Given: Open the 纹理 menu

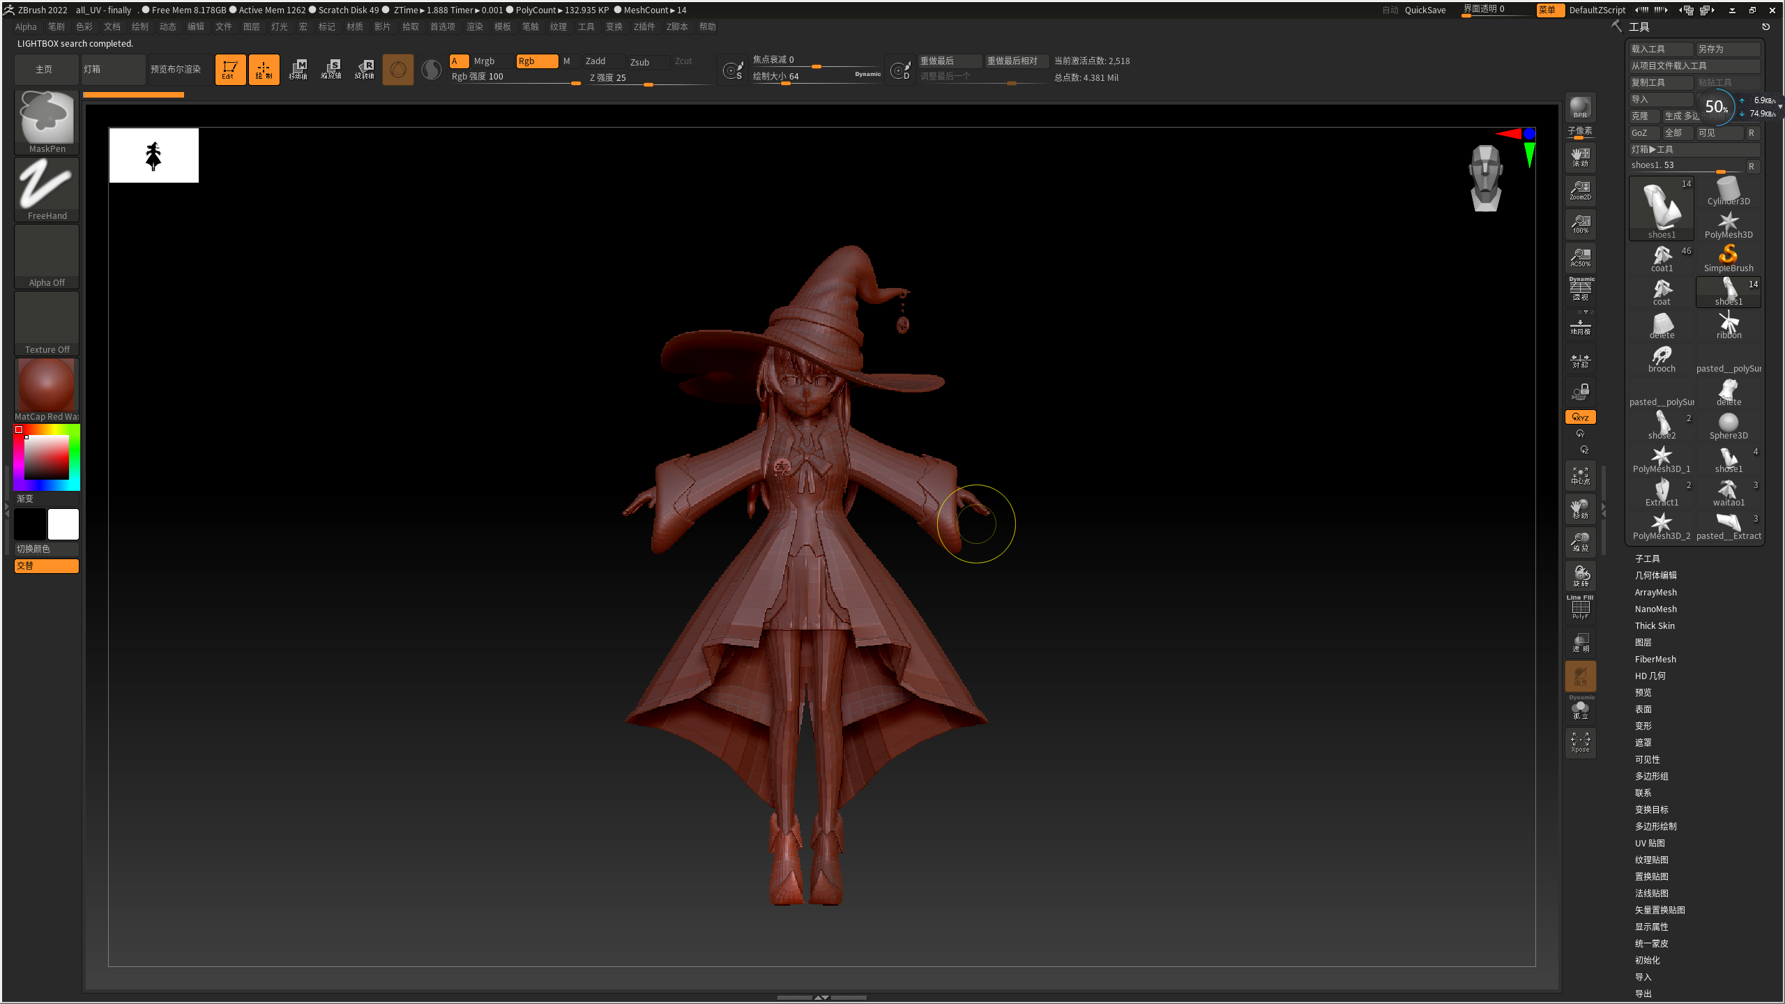Looking at the screenshot, I should tap(558, 26).
